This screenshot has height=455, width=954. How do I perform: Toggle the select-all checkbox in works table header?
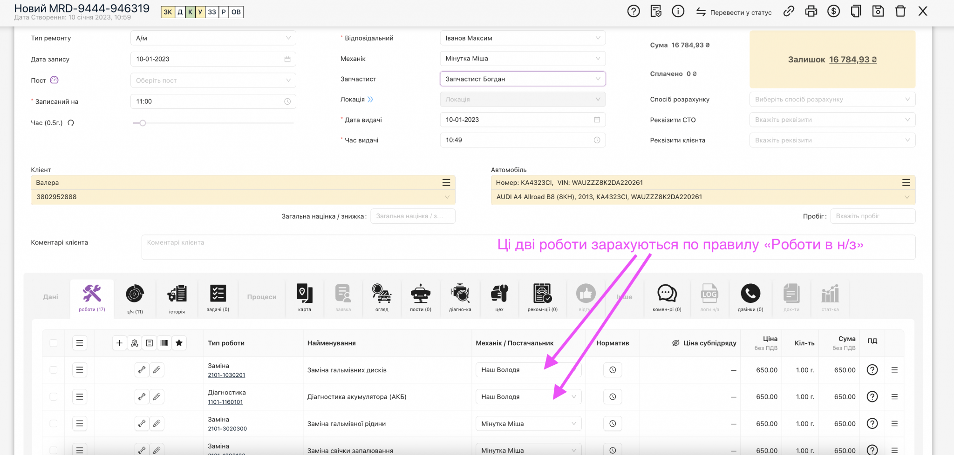(x=54, y=343)
